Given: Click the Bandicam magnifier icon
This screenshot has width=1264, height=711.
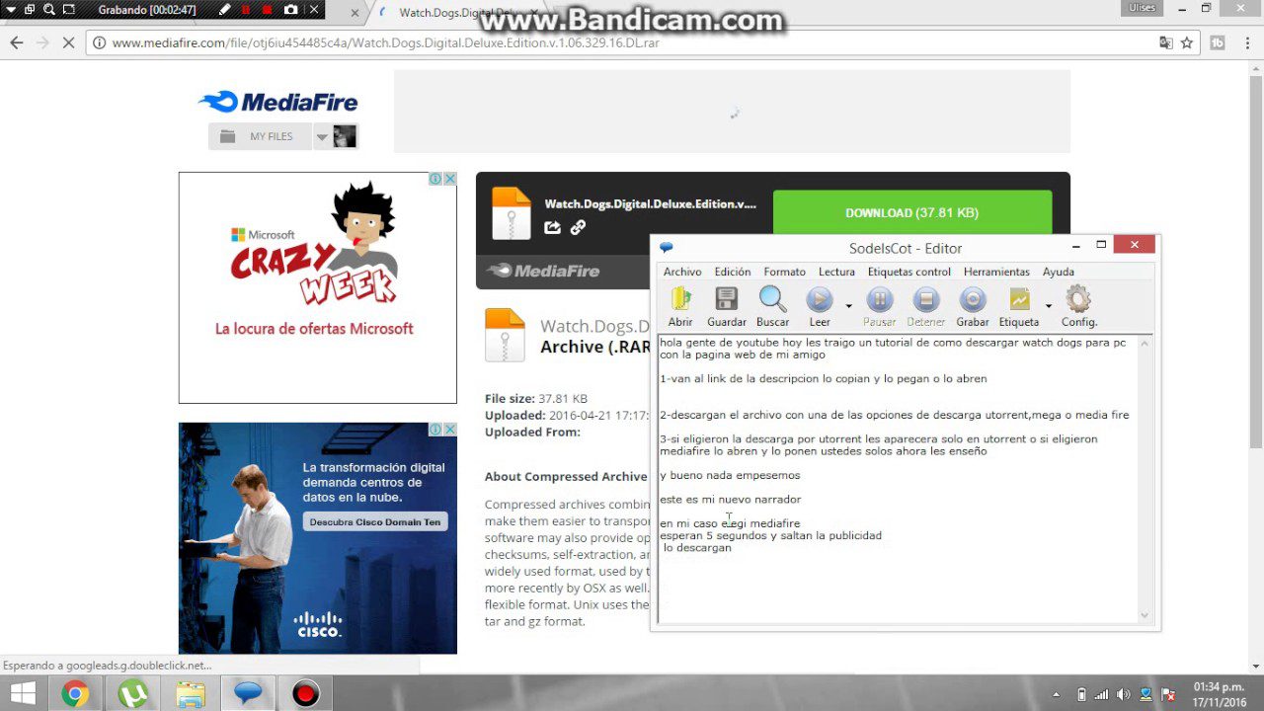Looking at the screenshot, I should point(48,10).
